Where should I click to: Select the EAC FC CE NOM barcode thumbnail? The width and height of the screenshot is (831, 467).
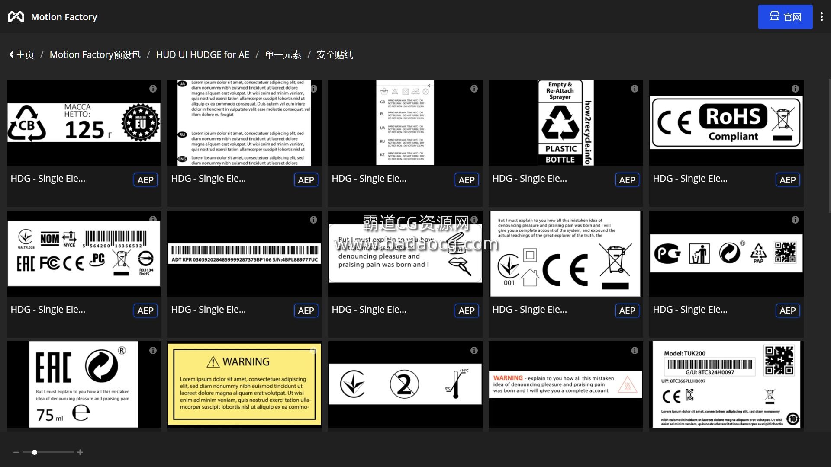point(84,254)
